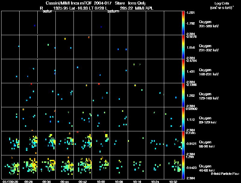Click the '-0.8121' color scale value
The height and width of the screenshot is (183, 241).
point(191,144)
